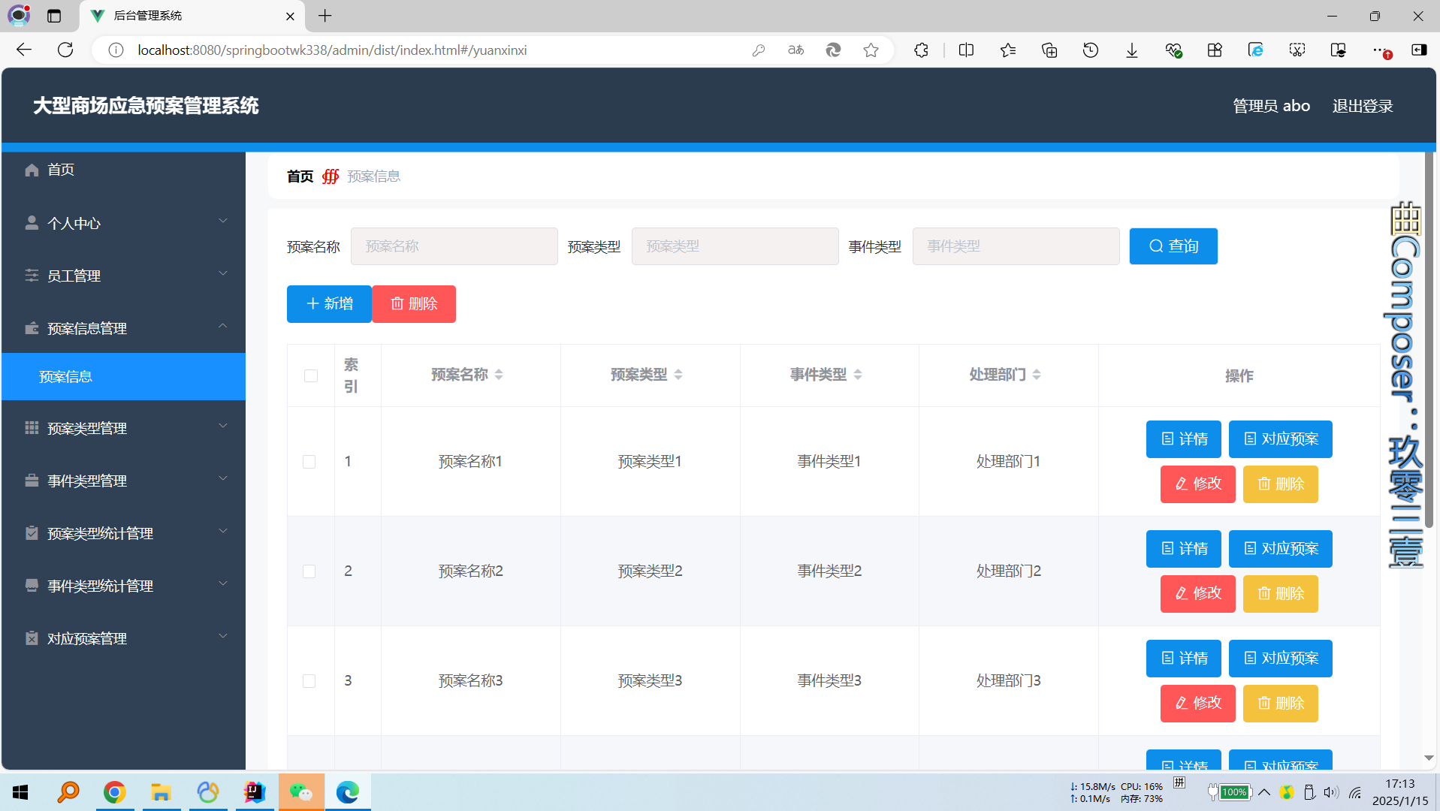Expand the 员工管理 sidebar menu
Screen dimensions: 1440x811
point(123,276)
